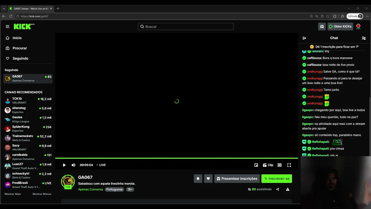Open recommended channel LuanZ7
371x209 pixels.
tap(28, 166)
